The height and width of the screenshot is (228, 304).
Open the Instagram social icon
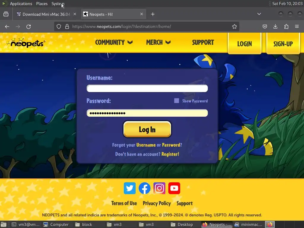tap(159, 188)
